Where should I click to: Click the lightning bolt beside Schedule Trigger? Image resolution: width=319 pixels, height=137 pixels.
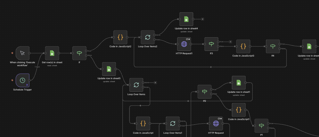click(x=12, y=80)
